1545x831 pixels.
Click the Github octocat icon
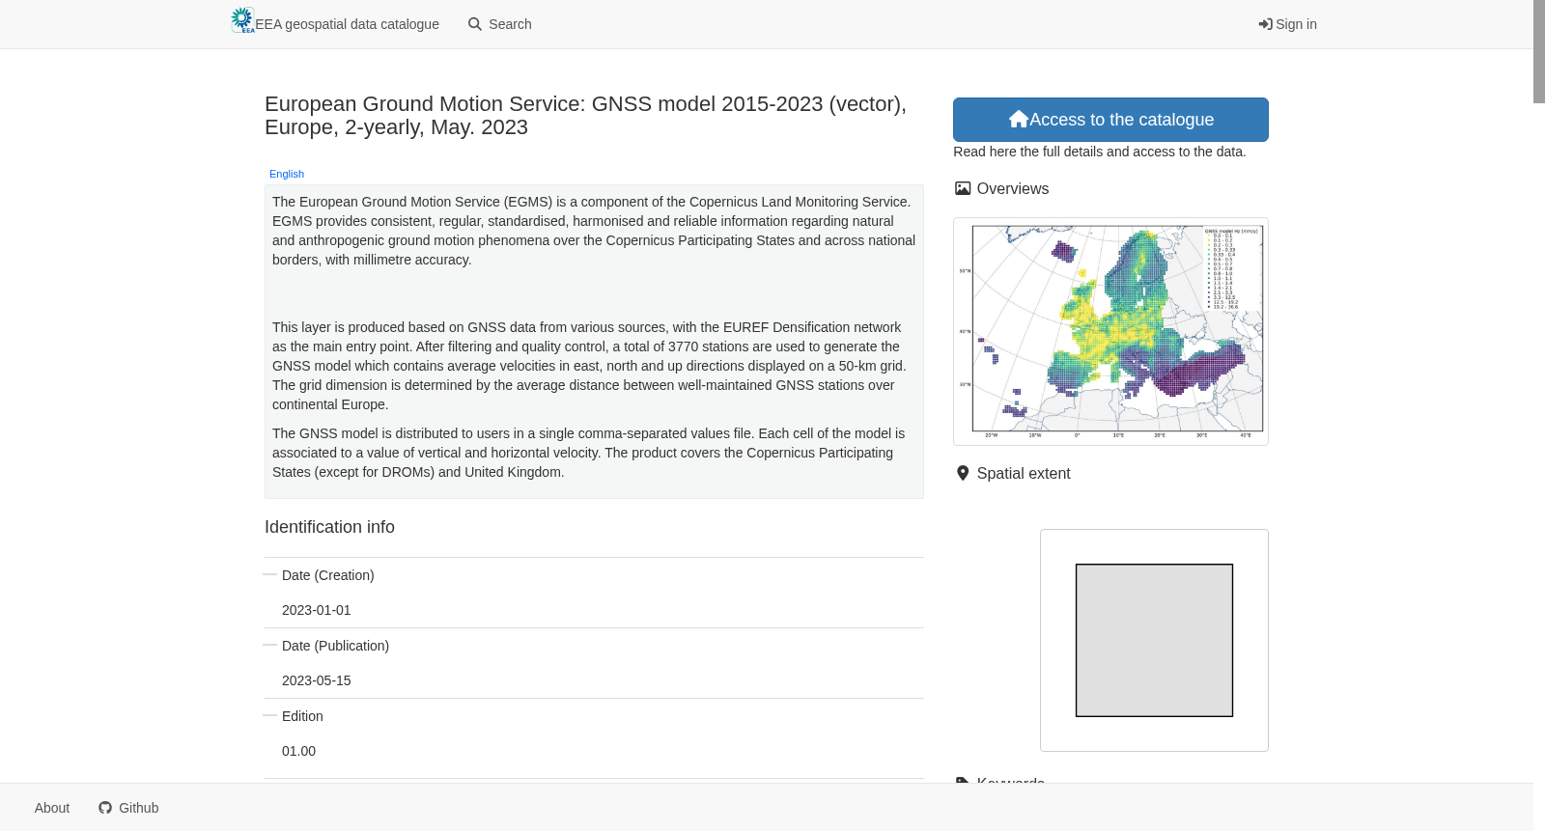click(x=105, y=808)
